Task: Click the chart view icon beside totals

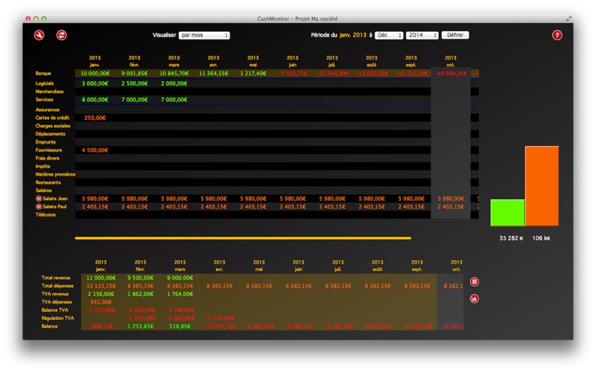Action: (475, 298)
